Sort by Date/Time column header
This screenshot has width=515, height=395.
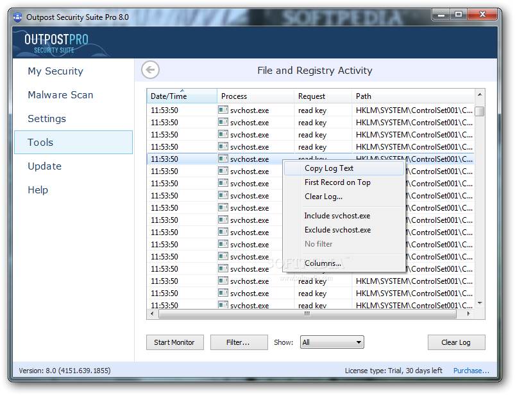(182, 96)
